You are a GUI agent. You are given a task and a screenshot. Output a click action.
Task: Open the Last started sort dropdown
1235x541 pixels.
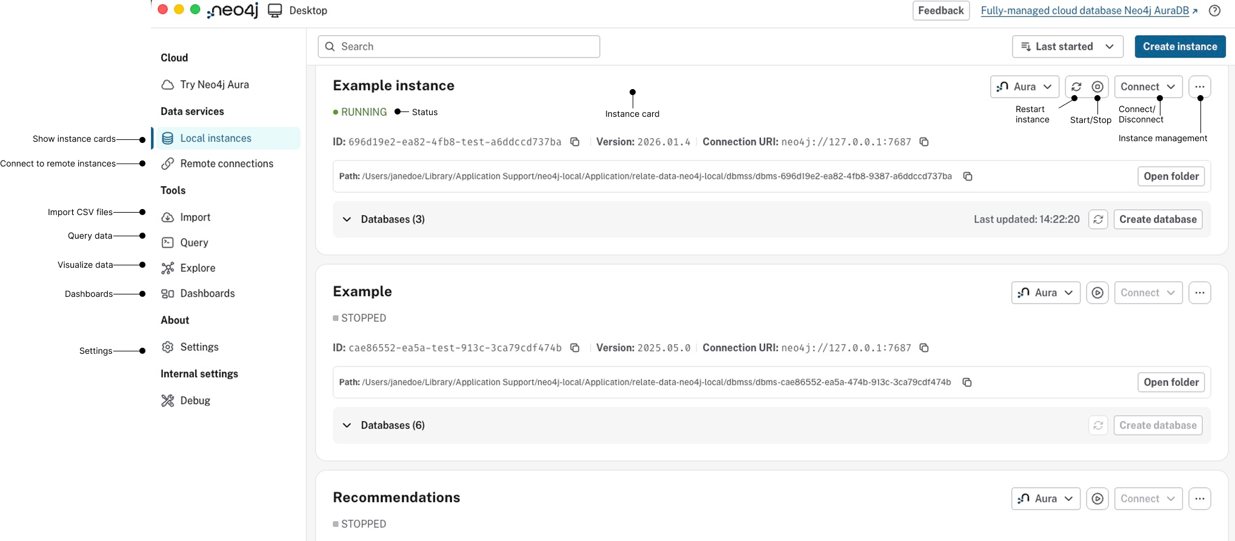click(1067, 47)
